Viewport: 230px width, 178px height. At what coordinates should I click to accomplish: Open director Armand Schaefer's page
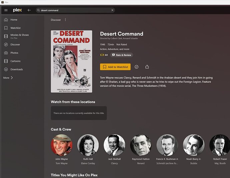tap(130, 38)
